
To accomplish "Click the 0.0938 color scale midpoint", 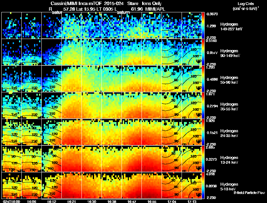I will (x=211, y=186).
